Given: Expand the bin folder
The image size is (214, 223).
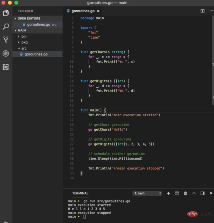Looking at the screenshot, I should (x=24, y=36).
